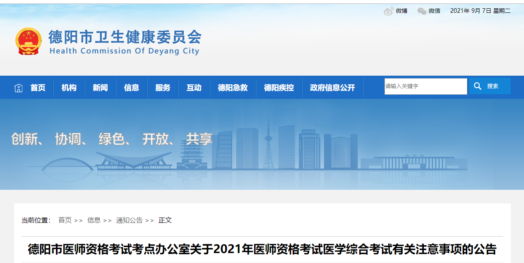Click 首页 in the breadcrumb trail

click(65, 220)
